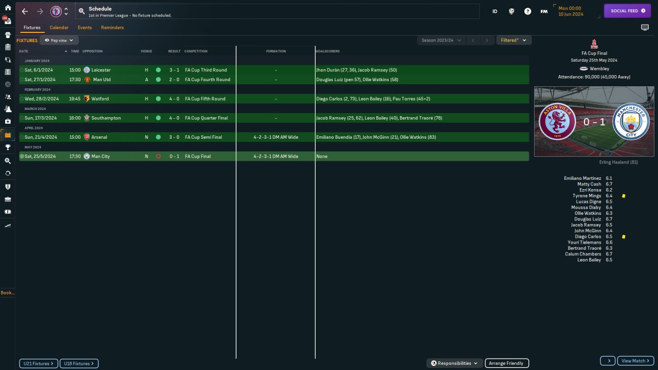
Task: Click the Watford club badge in fixtures
Action: tap(86, 99)
